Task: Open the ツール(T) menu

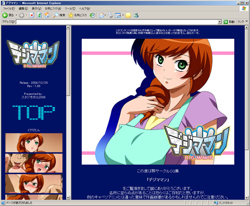Action: (x=70, y=9)
